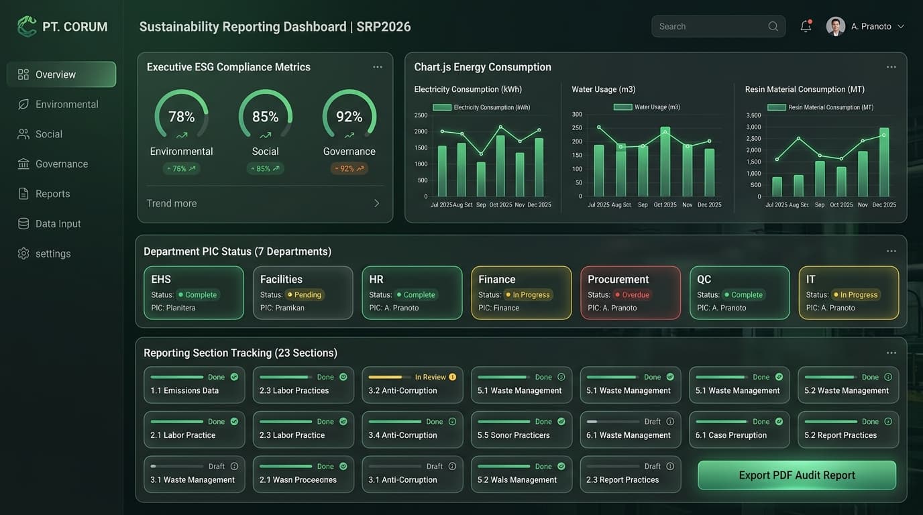This screenshot has width=923, height=515.
Task: Click the Environmental 78% gauge
Action: coord(182,115)
